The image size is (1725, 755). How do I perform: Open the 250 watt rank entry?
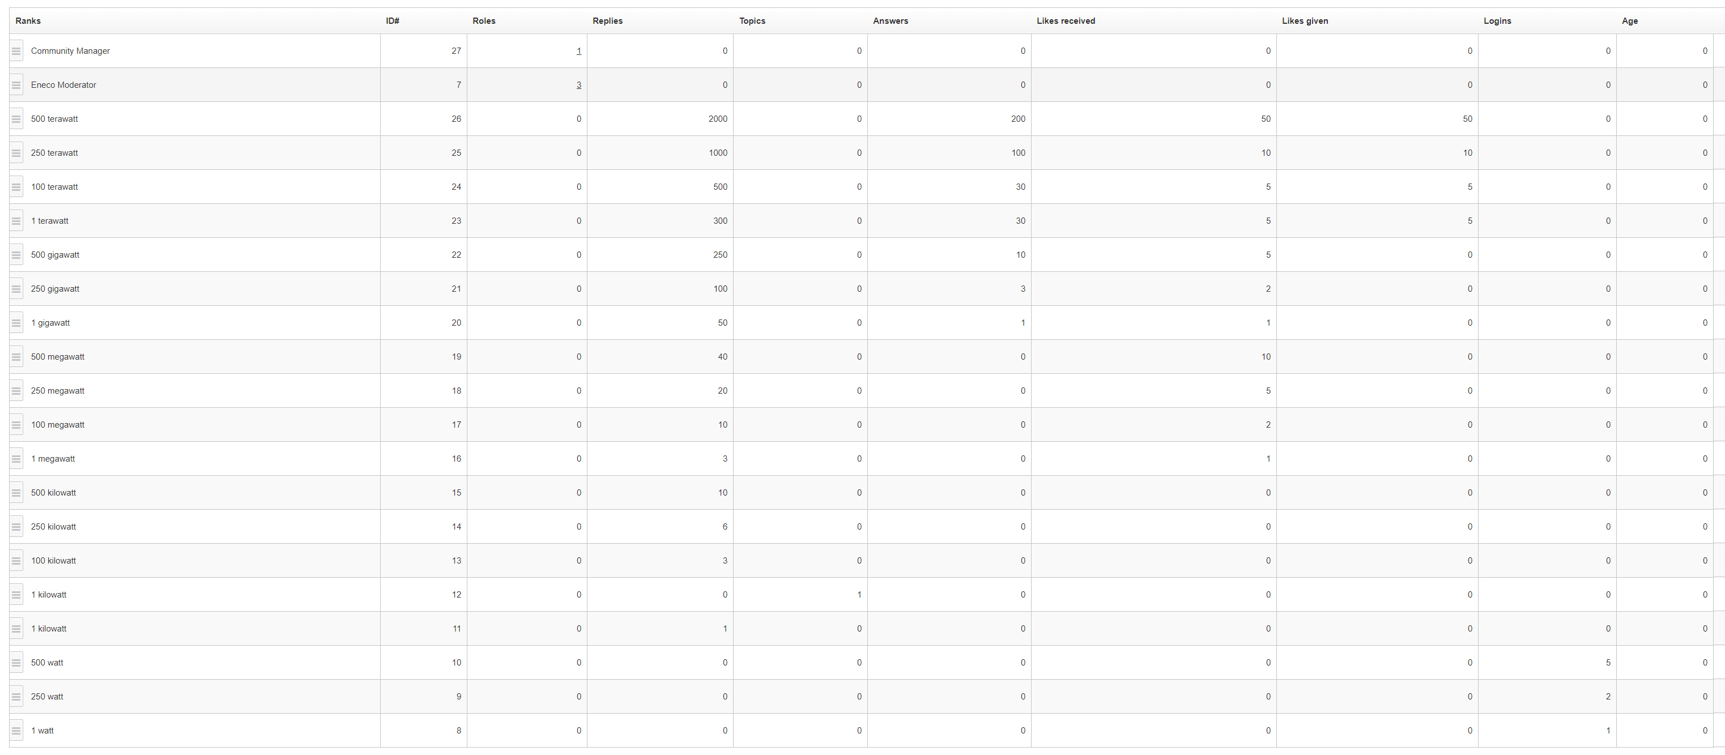[47, 697]
